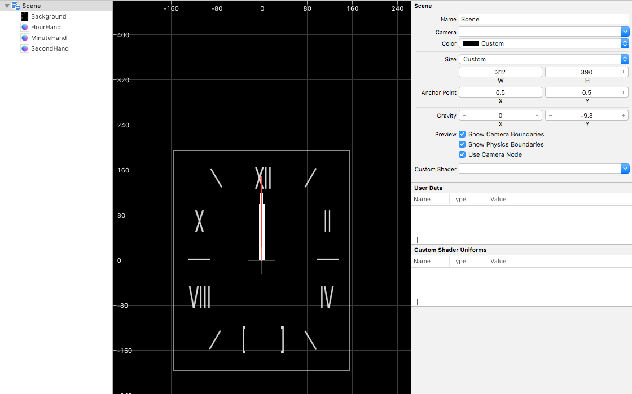Increase the height value with plus
Viewport: 632px width, 394px height.
[x=623, y=72]
